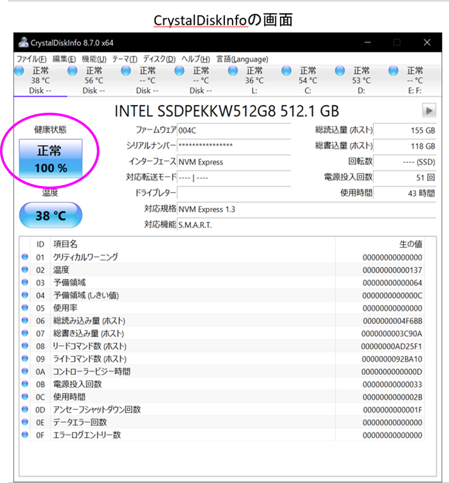This screenshot has height=483, width=449.
Task: Switch to disk D: at 53 °C
Action: point(361,81)
